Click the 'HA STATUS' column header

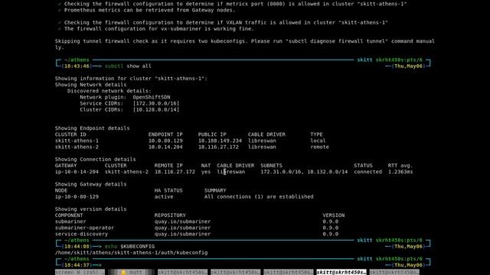click(168, 191)
